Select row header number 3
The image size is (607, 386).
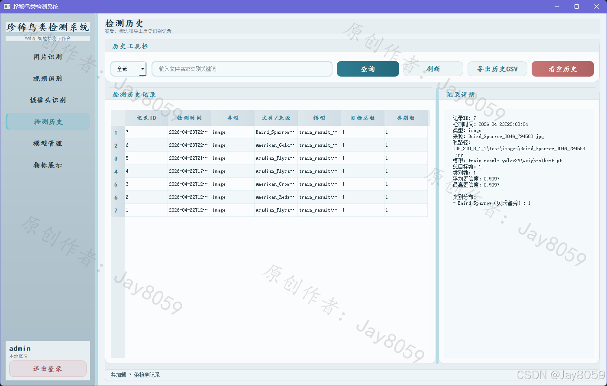point(118,158)
